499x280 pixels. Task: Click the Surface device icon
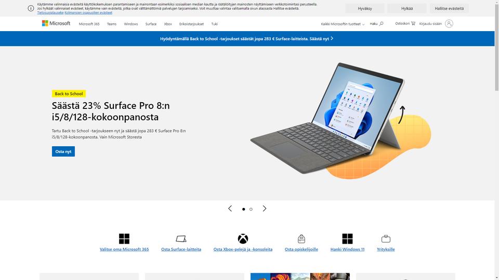[x=181, y=239]
